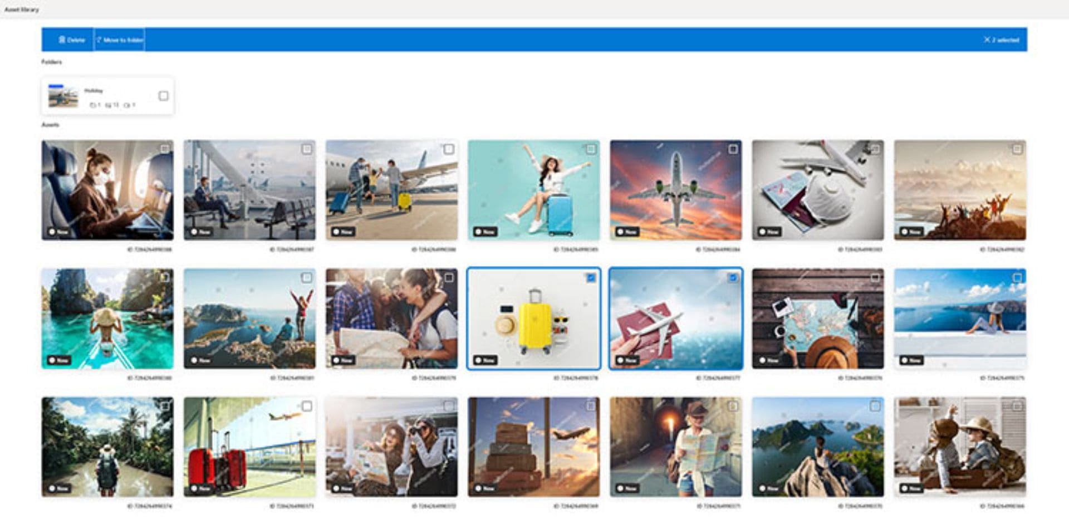Open the friends reading map thumbnail
This screenshot has height=529, width=1069.
(x=391, y=318)
